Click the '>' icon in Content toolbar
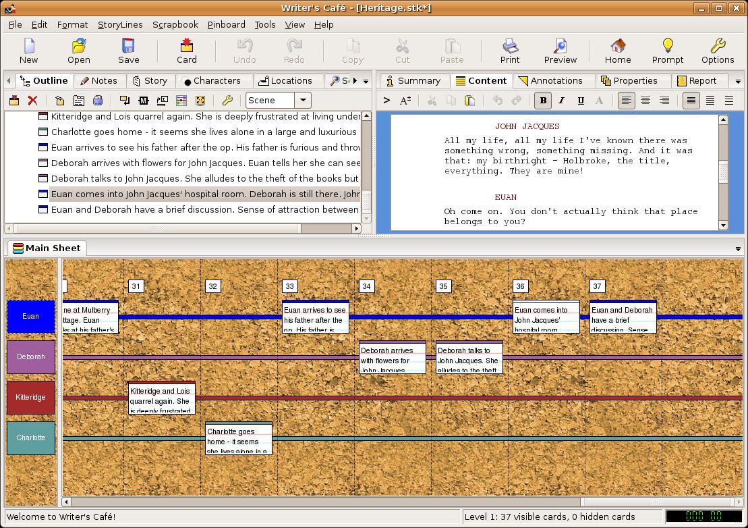748x528 pixels. point(386,100)
